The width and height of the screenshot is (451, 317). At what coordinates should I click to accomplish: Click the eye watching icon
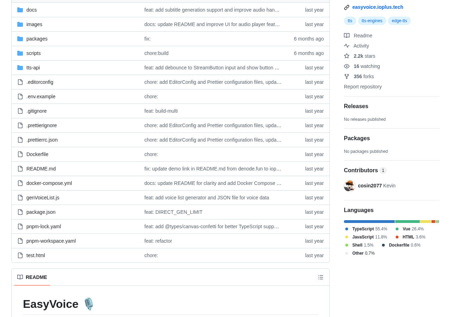tap(347, 66)
